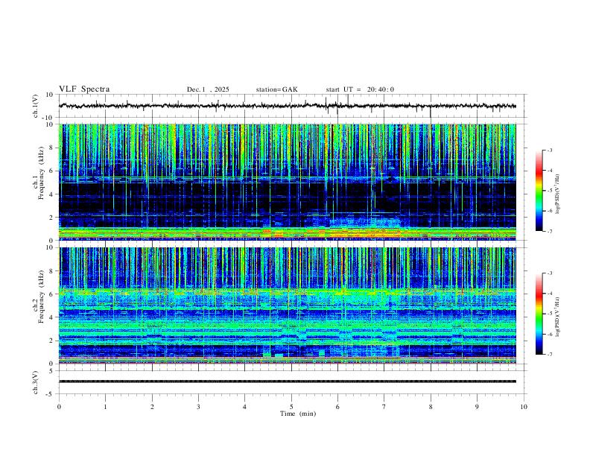This screenshot has height=456, width=590.
Task: Click the "-5" tick on the ch.2 colorbar
Action: (550, 314)
